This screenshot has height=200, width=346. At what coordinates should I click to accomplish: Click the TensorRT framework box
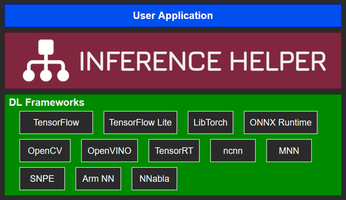pos(174,150)
